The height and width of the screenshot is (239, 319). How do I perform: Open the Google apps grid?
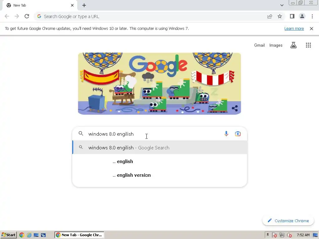point(308,45)
